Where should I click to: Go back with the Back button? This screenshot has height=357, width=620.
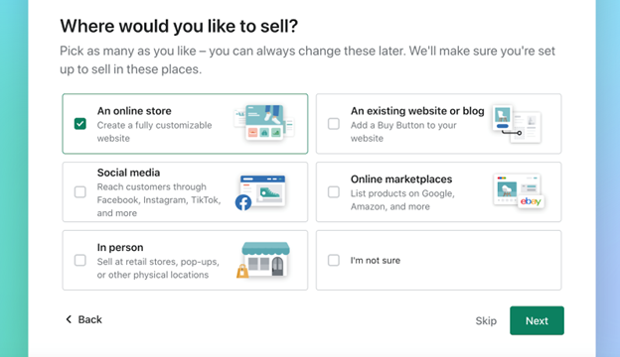(83, 319)
